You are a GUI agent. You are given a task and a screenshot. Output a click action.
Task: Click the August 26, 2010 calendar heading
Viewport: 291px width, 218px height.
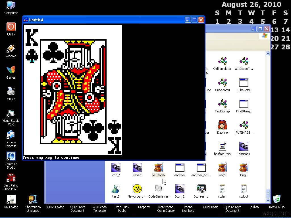[251, 5]
